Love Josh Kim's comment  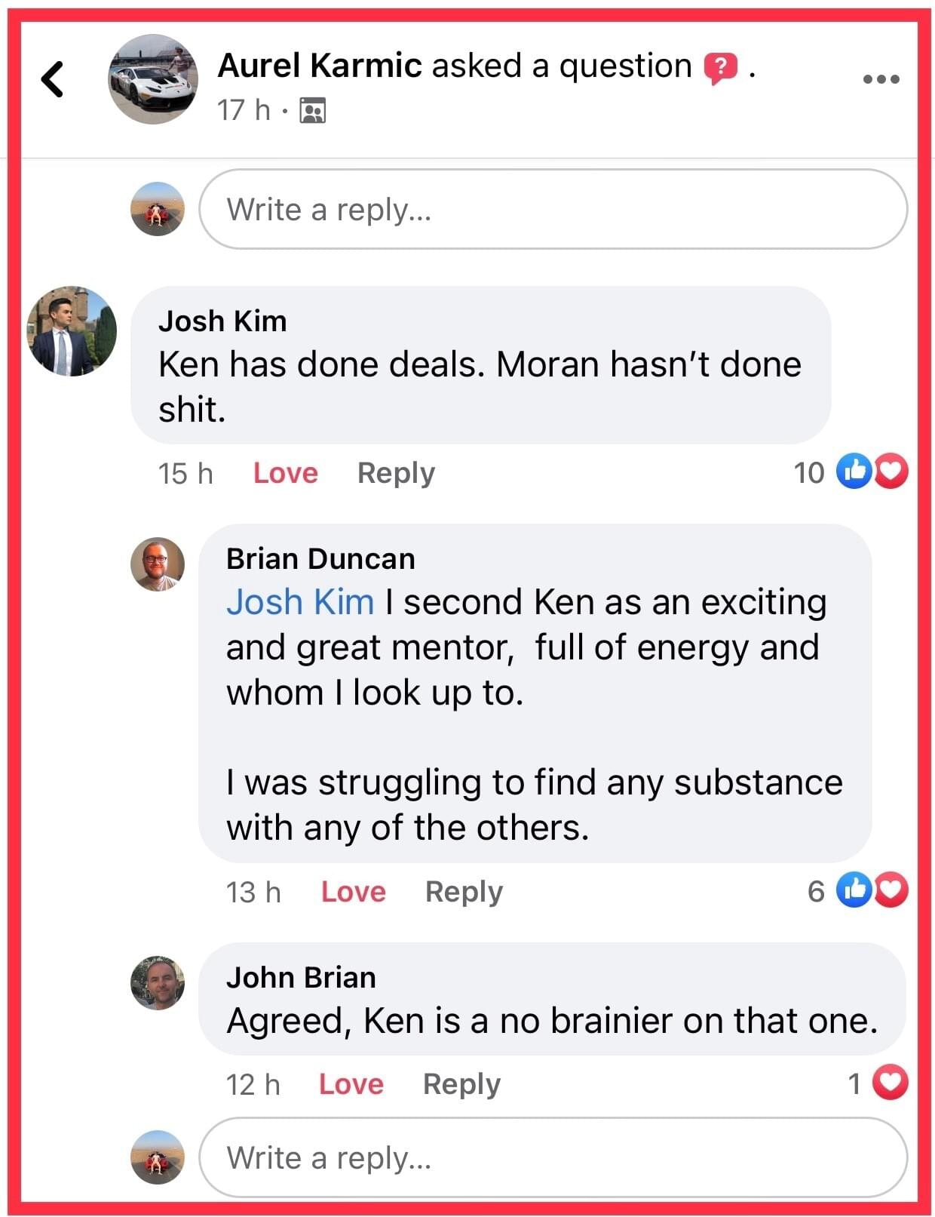(x=285, y=473)
